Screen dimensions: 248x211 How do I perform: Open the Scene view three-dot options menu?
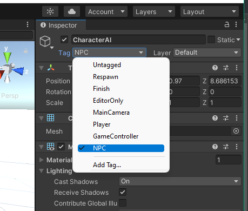click(x=28, y=24)
